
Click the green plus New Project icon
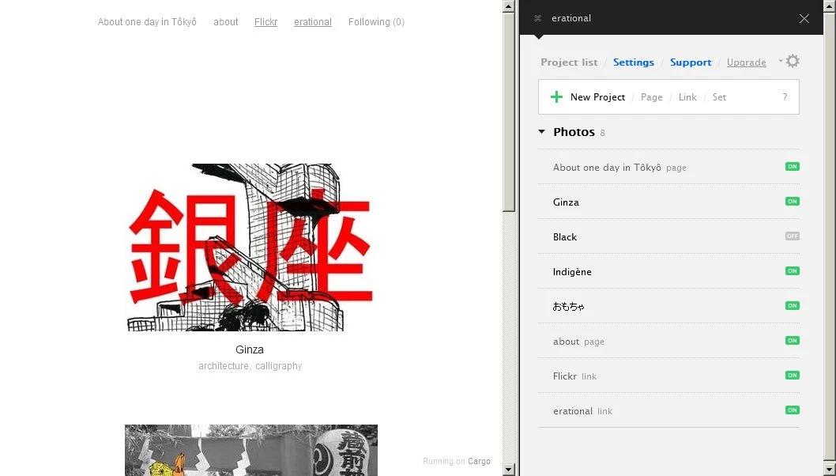556,97
